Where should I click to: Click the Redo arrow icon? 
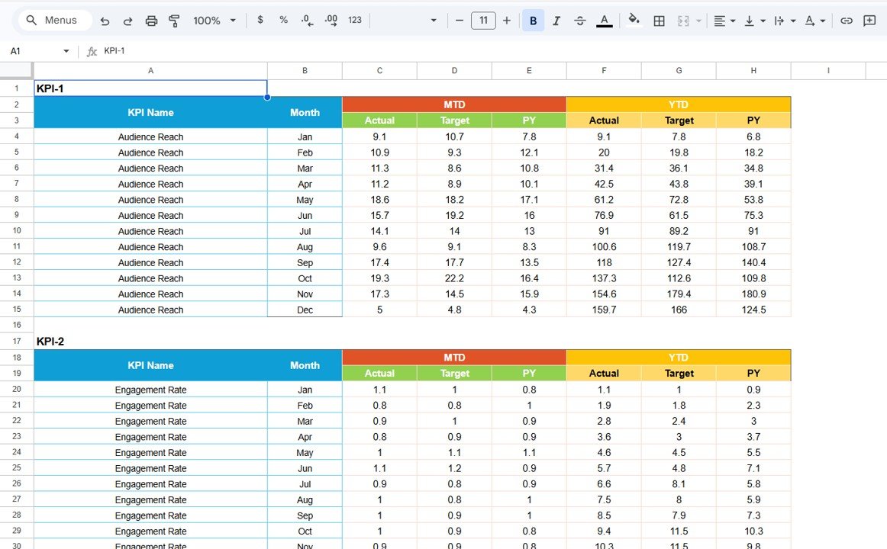[128, 21]
